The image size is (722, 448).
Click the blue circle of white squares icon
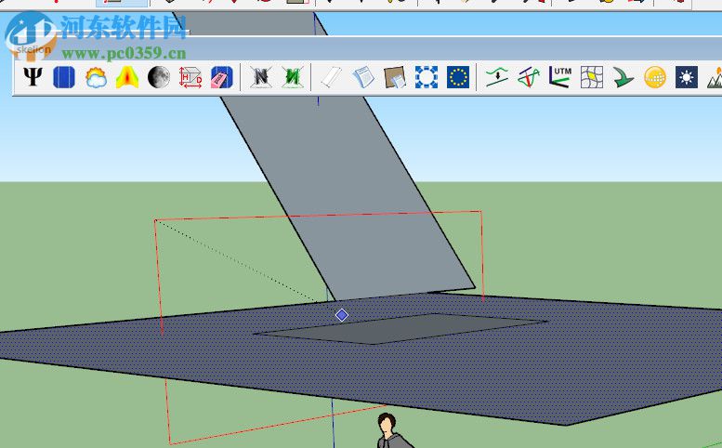[x=427, y=77]
